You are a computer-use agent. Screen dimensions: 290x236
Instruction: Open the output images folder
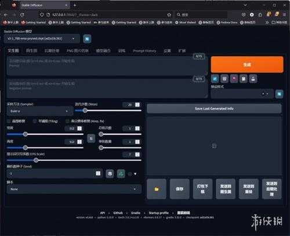157,189
